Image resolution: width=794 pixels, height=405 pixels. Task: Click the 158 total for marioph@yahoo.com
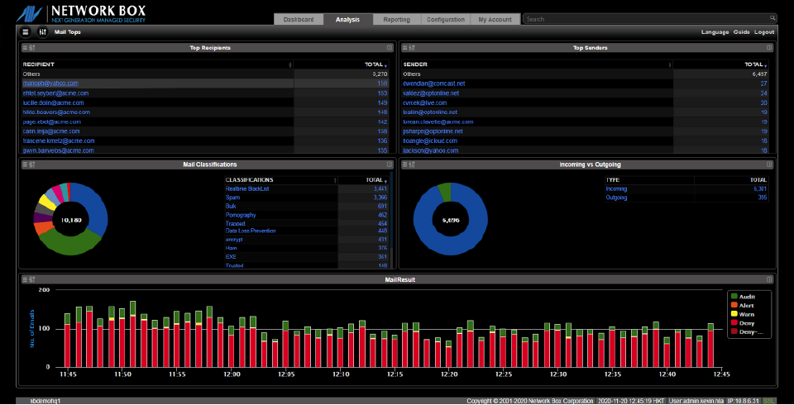pyautogui.click(x=382, y=83)
